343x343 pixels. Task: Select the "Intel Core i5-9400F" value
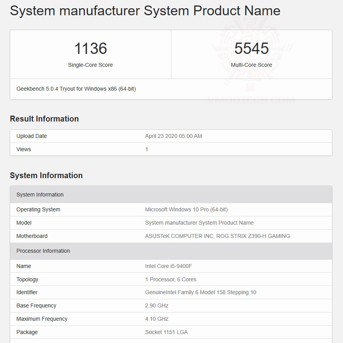[169, 266]
